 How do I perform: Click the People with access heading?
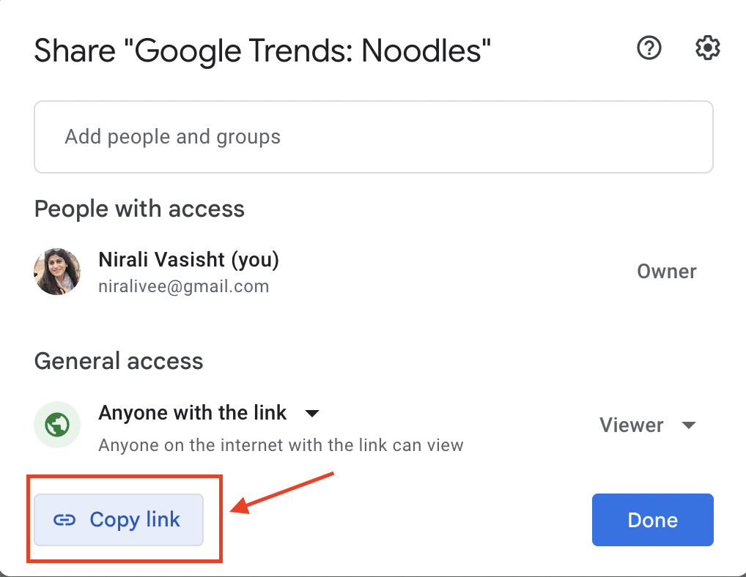click(x=139, y=209)
